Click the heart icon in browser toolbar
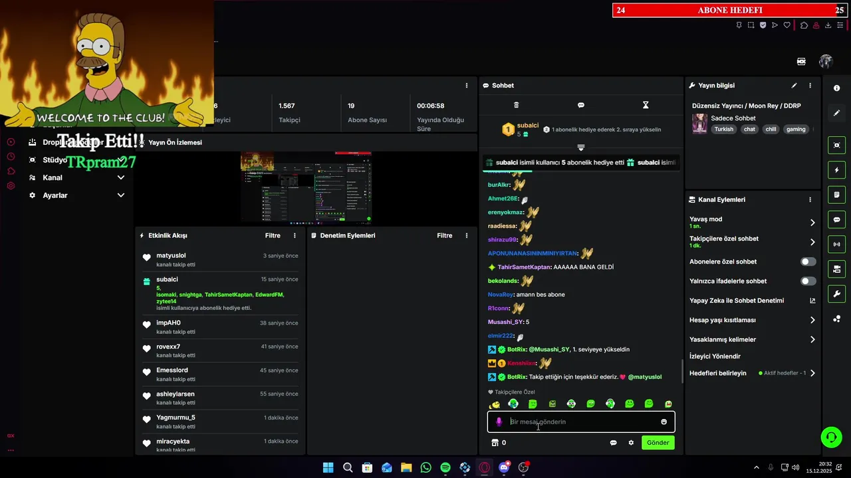 tap(787, 25)
